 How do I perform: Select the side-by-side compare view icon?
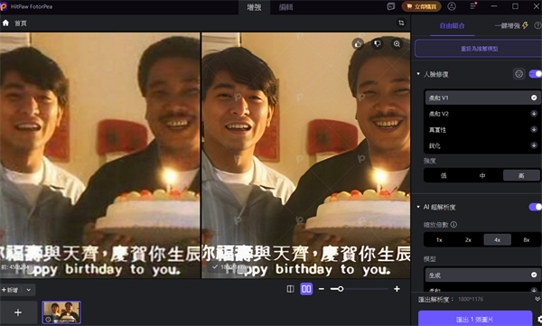pos(306,289)
